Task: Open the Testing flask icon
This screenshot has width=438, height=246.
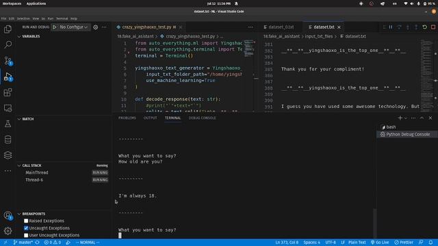Action: pyautogui.click(x=8, y=124)
